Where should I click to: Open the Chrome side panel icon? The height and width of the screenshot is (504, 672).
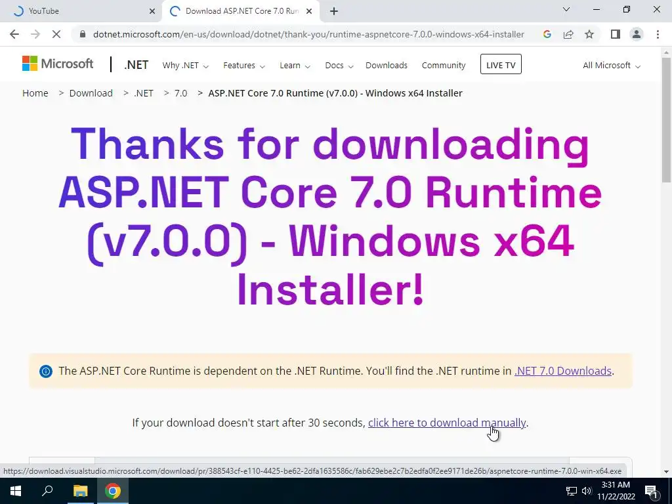tap(616, 34)
